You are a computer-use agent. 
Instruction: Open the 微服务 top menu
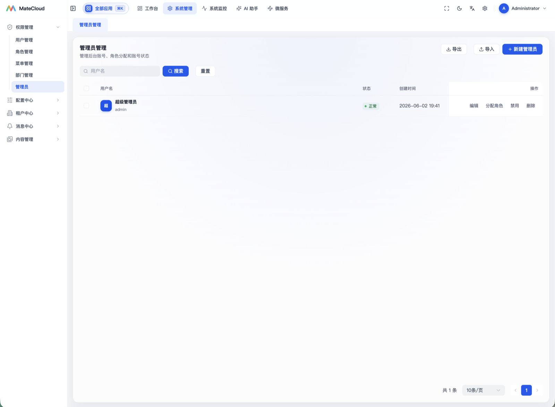(278, 8)
